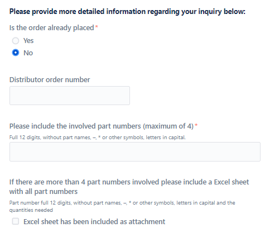Select the No radio button
The height and width of the screenshot is (237, 265).
pyautogui.click(x=16, y=53)
